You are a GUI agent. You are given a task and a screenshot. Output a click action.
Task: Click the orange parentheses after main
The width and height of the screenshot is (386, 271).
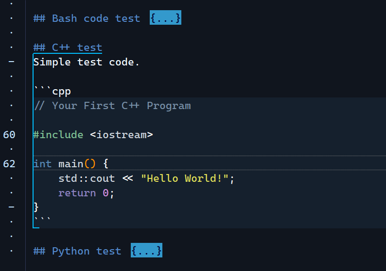(x=90, y=164)
